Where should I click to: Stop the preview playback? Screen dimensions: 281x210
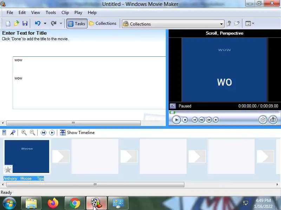185,120
